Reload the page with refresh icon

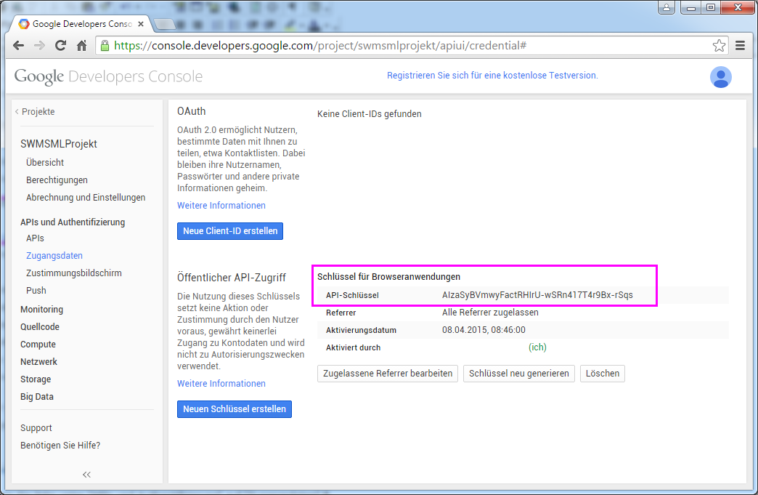pyautogui.click(x=61, y=46)
